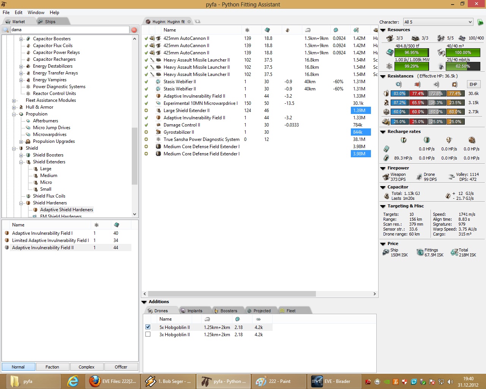Screen dimensions: 486x389
Task: Collapse the Resources section
Action: [383, 30]
